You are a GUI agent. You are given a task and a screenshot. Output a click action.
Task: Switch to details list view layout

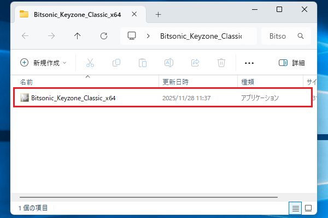pos(295,208)
